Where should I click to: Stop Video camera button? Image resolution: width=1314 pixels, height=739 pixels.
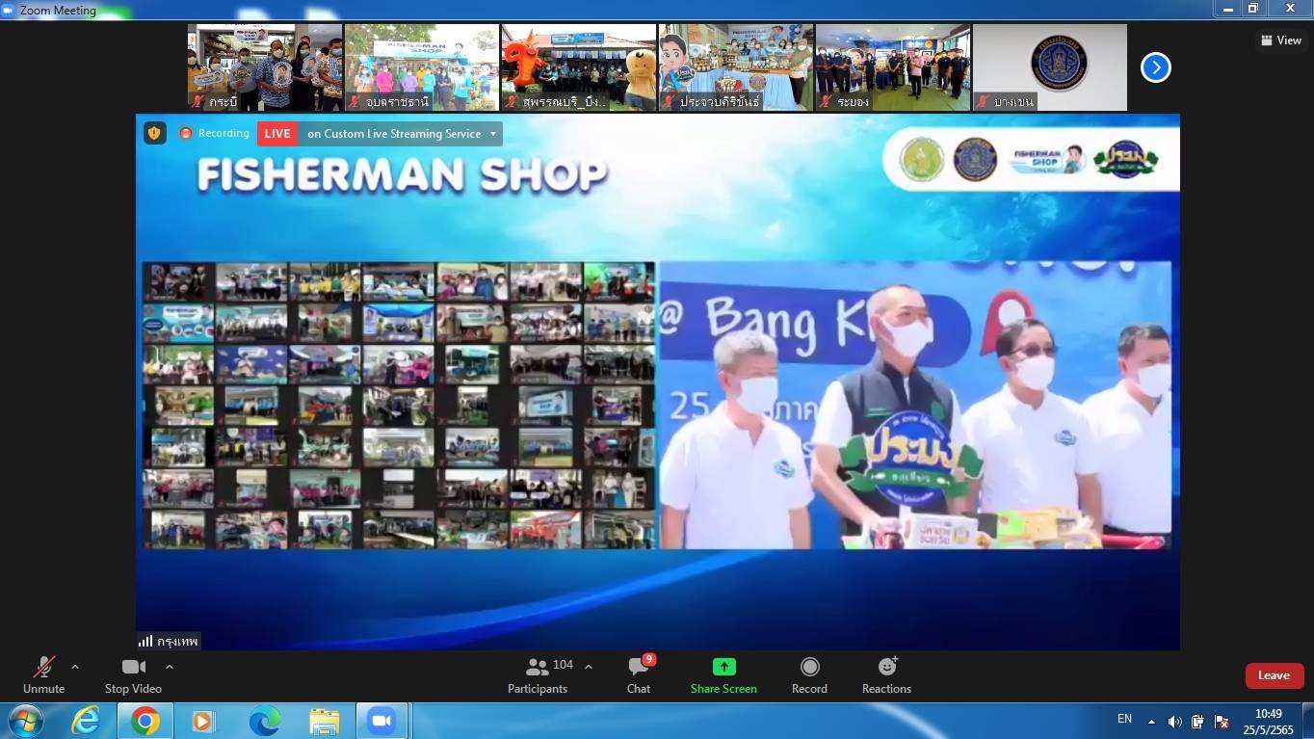133,675
